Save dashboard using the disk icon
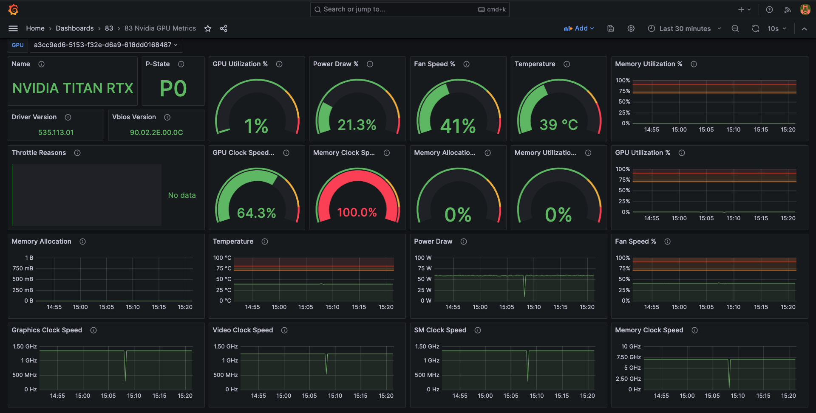Screen dimensions: 816x413 611,28
